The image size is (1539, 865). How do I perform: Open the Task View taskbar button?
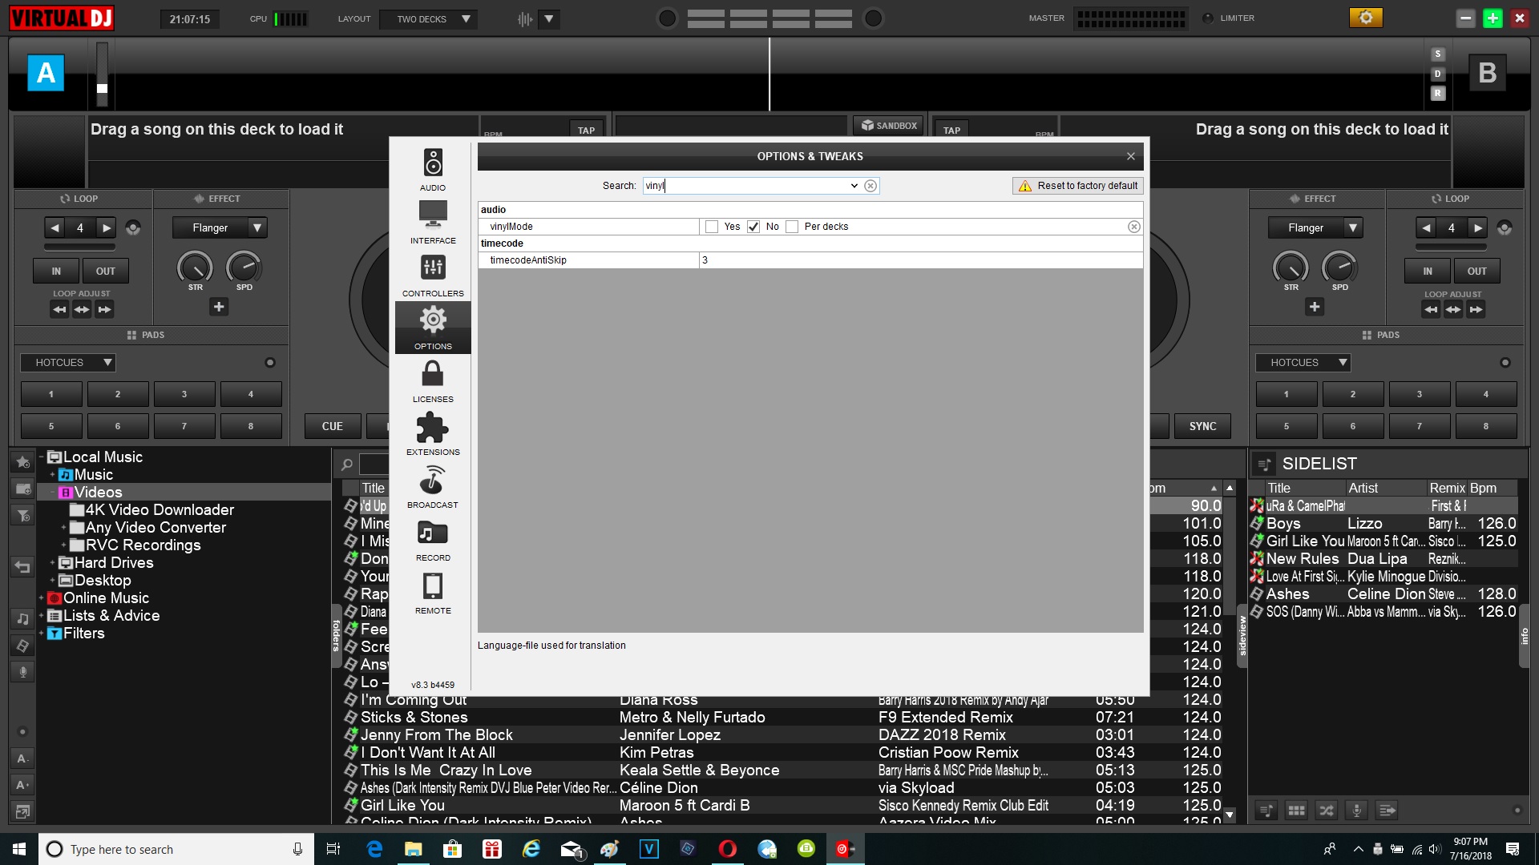point(333,849)
